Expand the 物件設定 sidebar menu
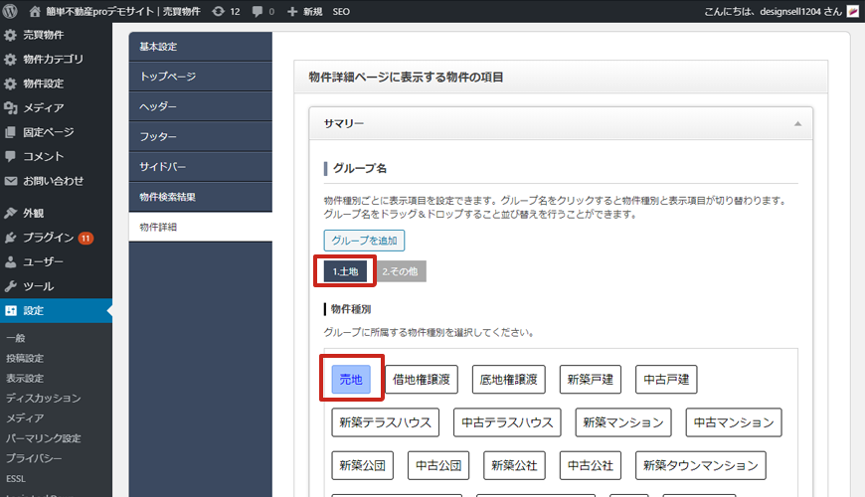 point(43,83)
